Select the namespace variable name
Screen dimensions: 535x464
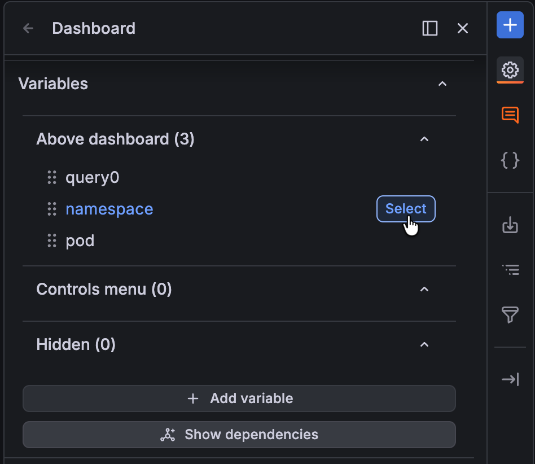pos(109,209)
